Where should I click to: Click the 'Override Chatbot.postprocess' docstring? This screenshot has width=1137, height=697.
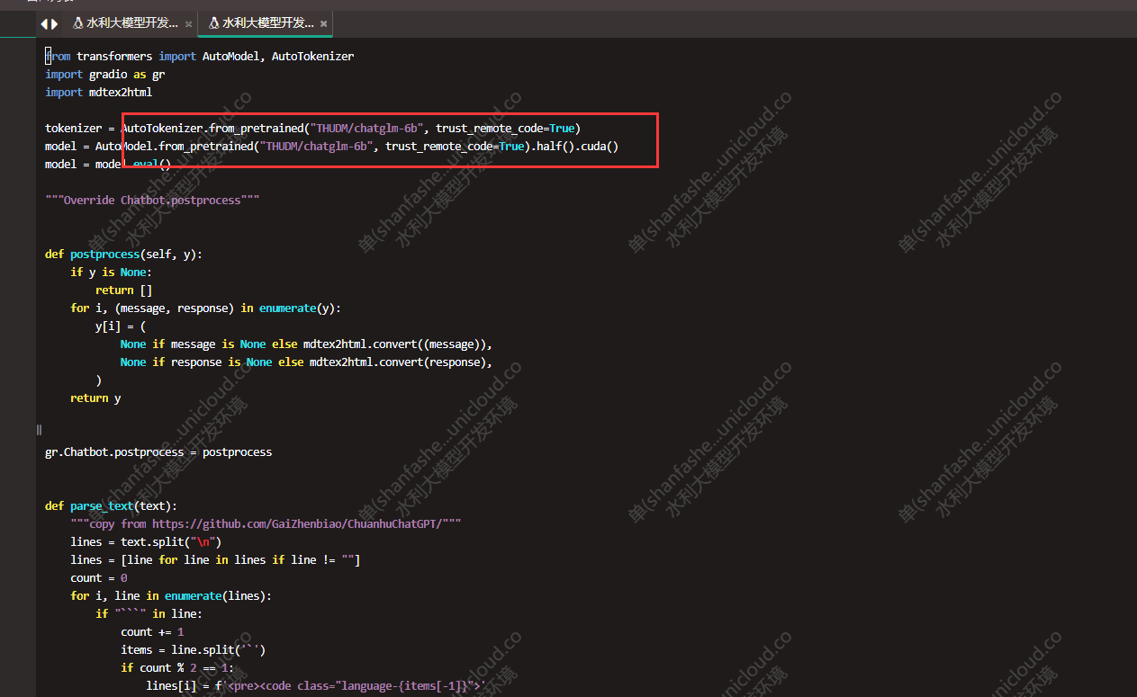(152, 200)
